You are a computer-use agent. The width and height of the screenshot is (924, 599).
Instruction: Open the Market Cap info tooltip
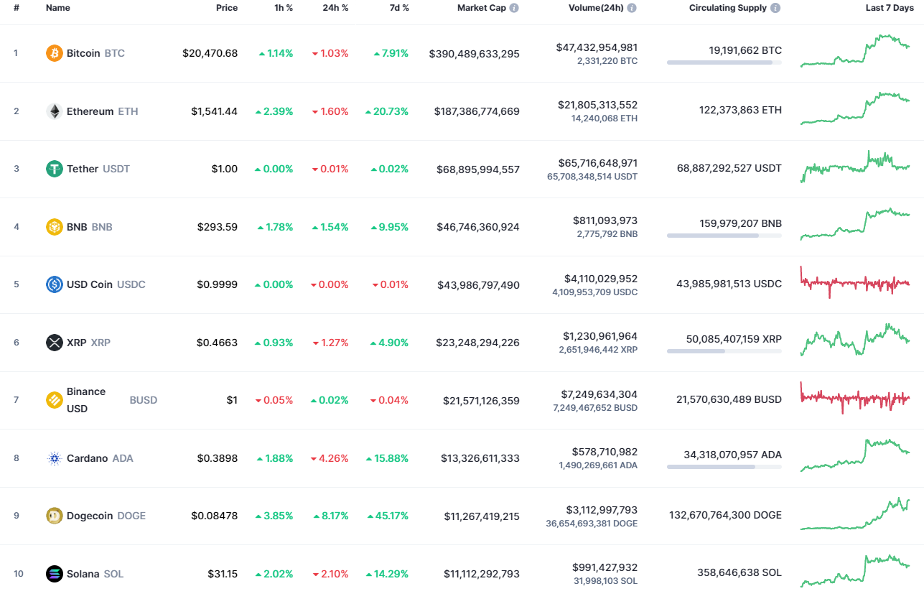point(515,8)
